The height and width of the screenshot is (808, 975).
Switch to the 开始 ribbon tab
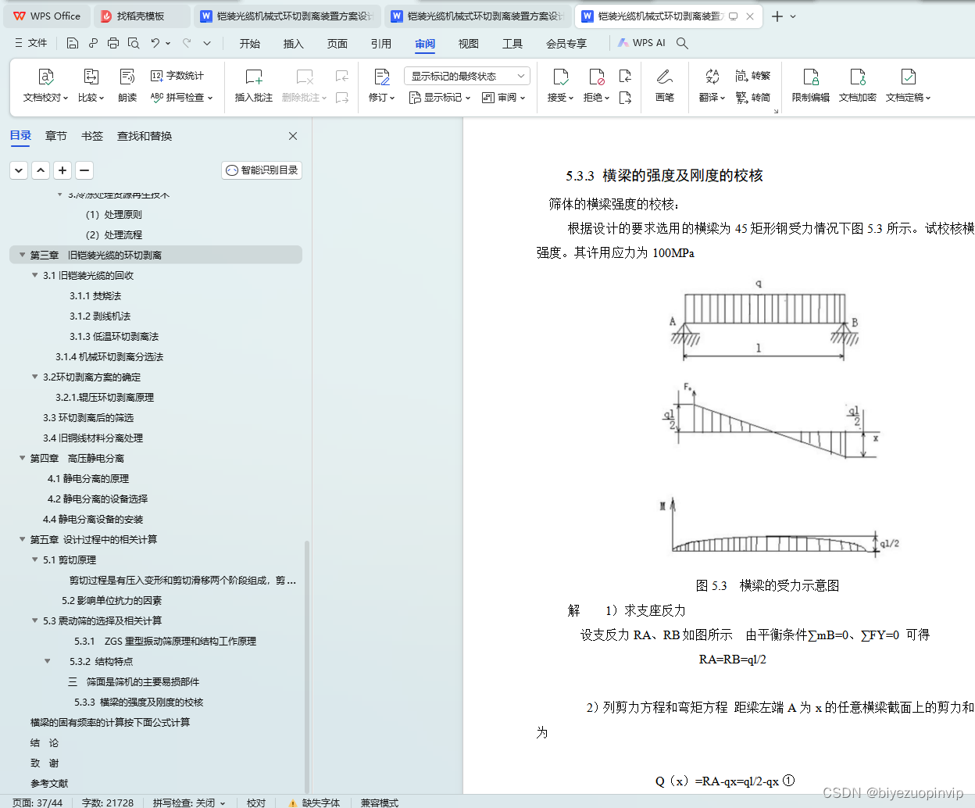(250, 44)
